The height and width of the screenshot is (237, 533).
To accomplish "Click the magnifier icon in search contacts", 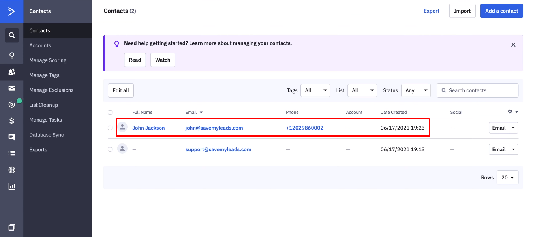I will pos(444,90).
